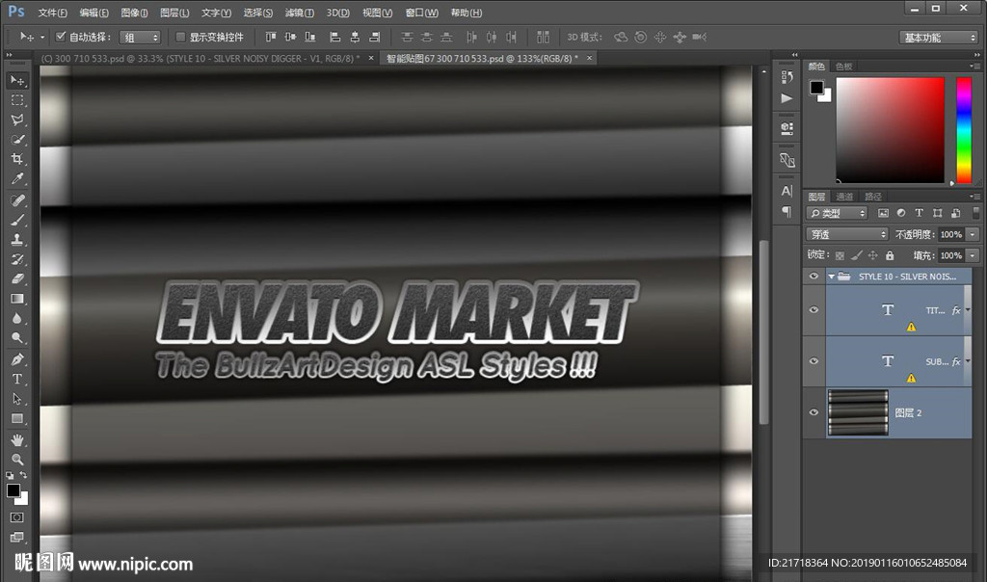The width and height of the screenshot is (987, 582).
Task: Select the Pen tool
Action: click(x=17, y=359)
